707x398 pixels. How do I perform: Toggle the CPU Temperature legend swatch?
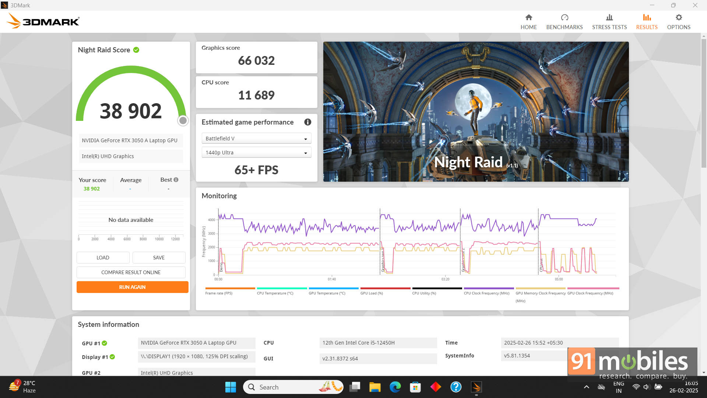(282, 289)
